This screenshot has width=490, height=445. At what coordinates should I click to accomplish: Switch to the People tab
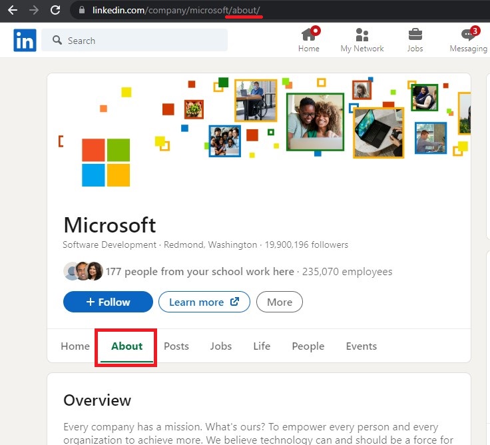(x=308, y=346)
